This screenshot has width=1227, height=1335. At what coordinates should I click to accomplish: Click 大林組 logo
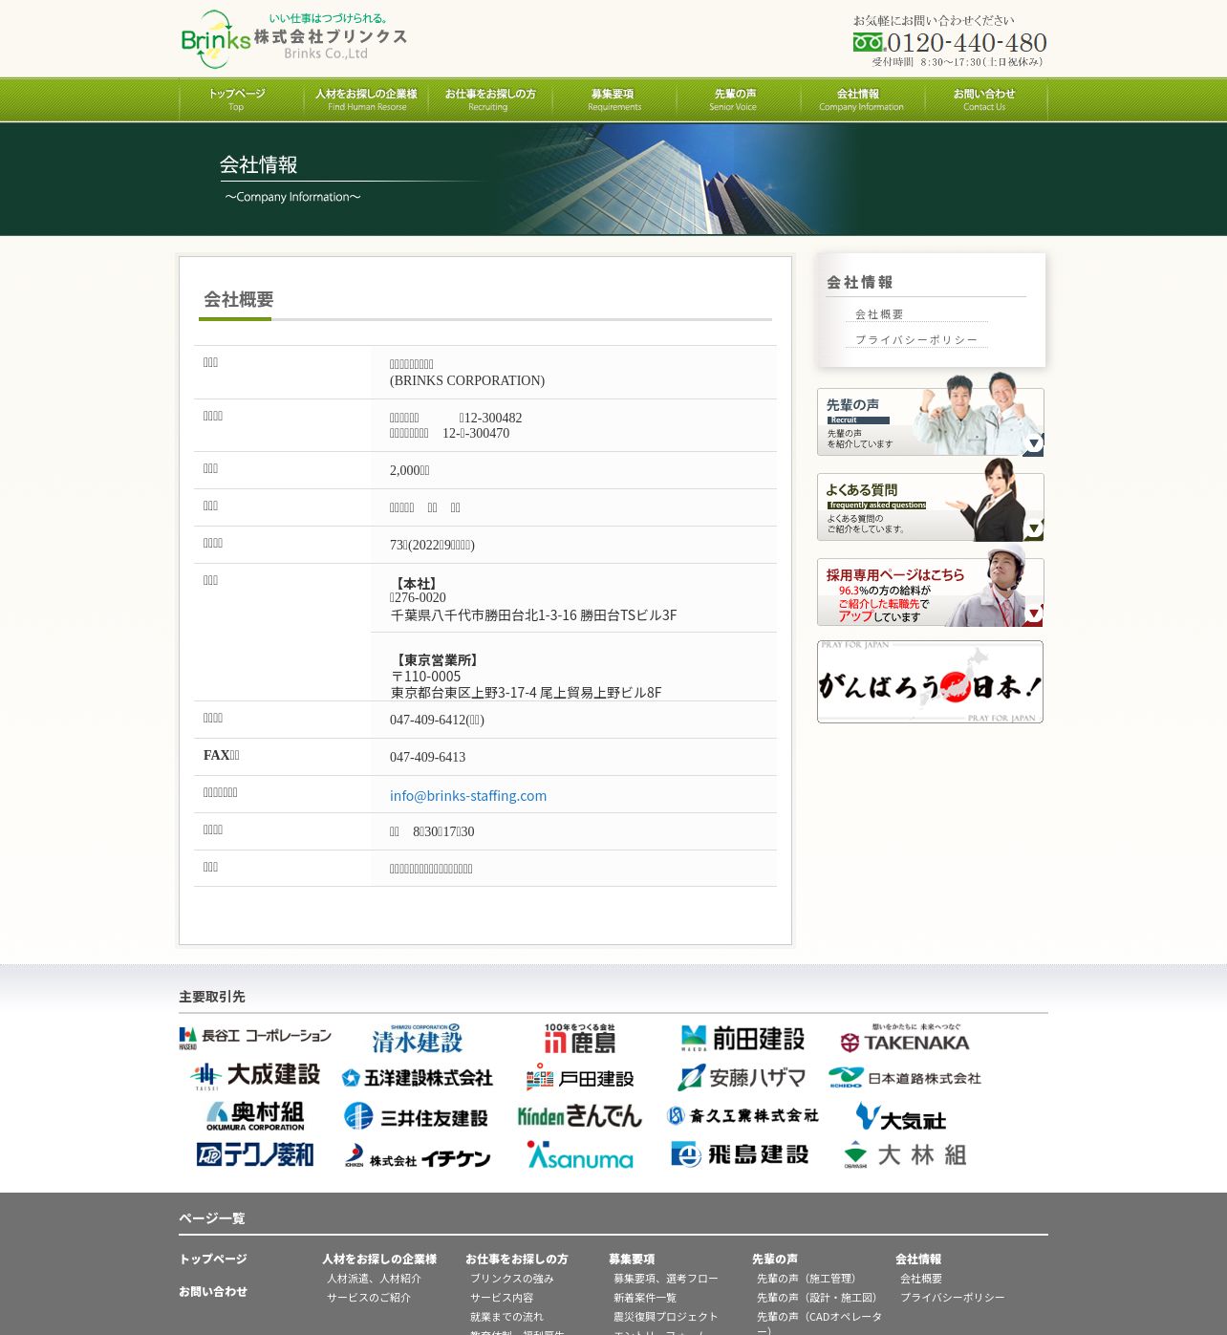(905, 1154)
